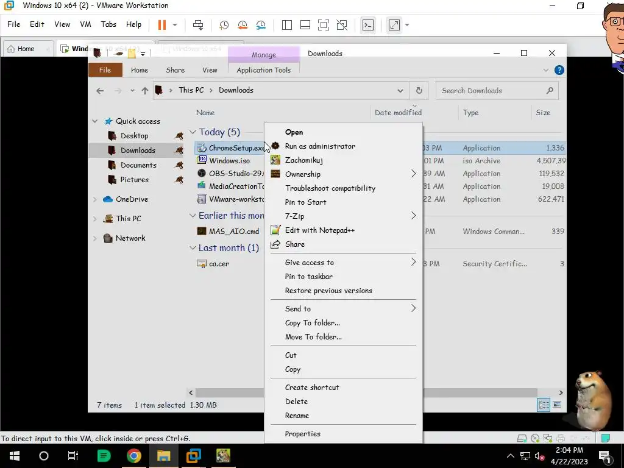Toggle the VMware library sidebar icon
Screen dimensions: 624x468
286,24
